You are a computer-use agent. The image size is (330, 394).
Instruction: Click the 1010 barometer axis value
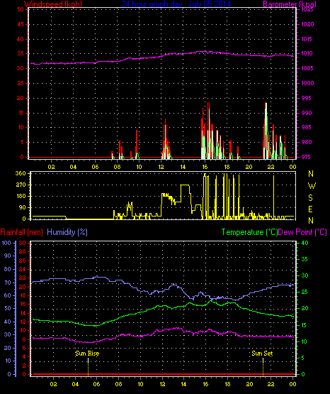(307, 53)
